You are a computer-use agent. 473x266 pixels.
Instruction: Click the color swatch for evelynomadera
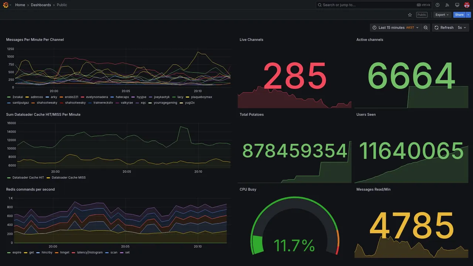coord(83,97)
